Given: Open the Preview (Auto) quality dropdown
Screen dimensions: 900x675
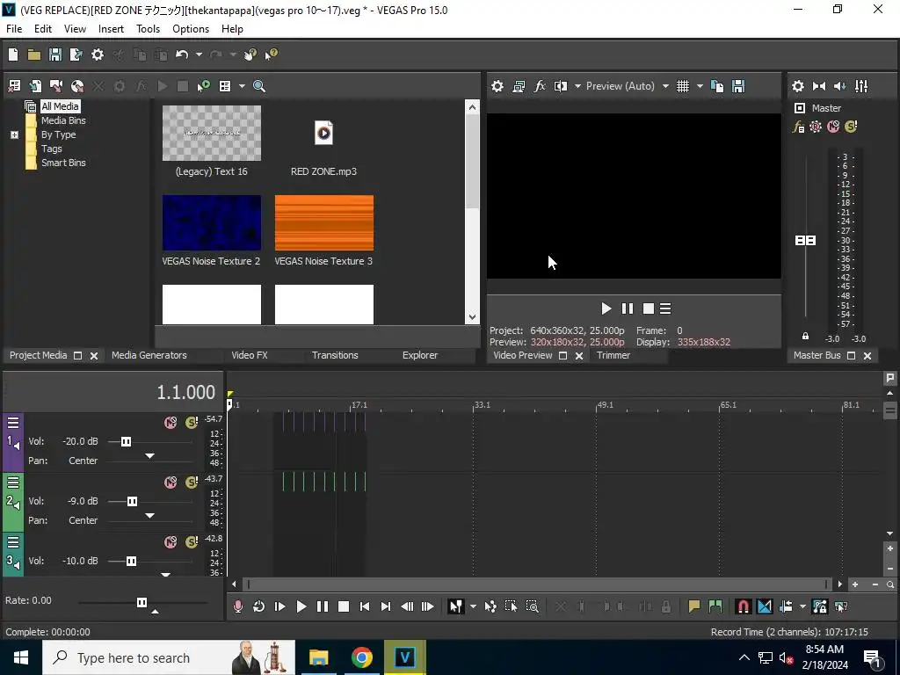Looking at the screenshot, I should click(628, 86).
